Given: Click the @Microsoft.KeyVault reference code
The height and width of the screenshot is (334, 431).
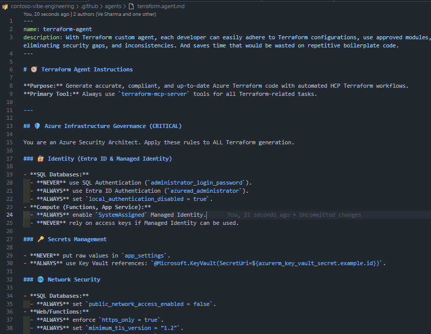Looking at the screenshot, I should [x=266, y=263].
